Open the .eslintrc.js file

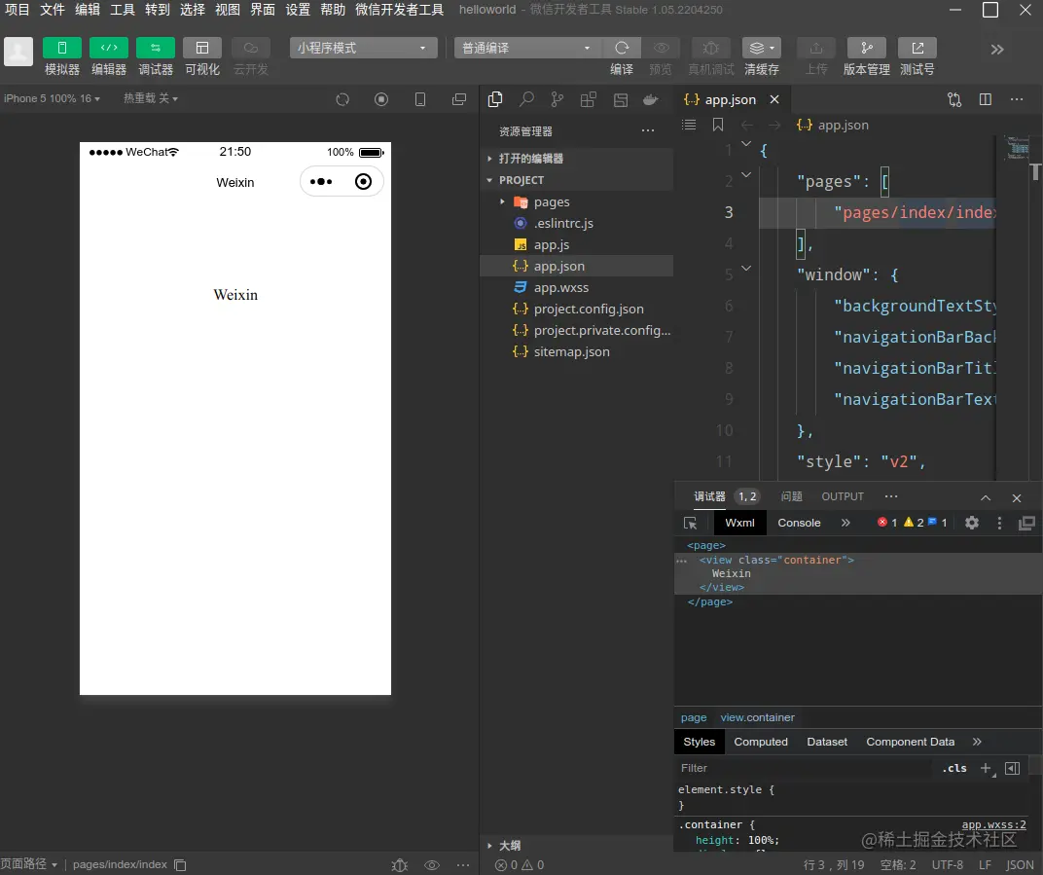point(576,223)
